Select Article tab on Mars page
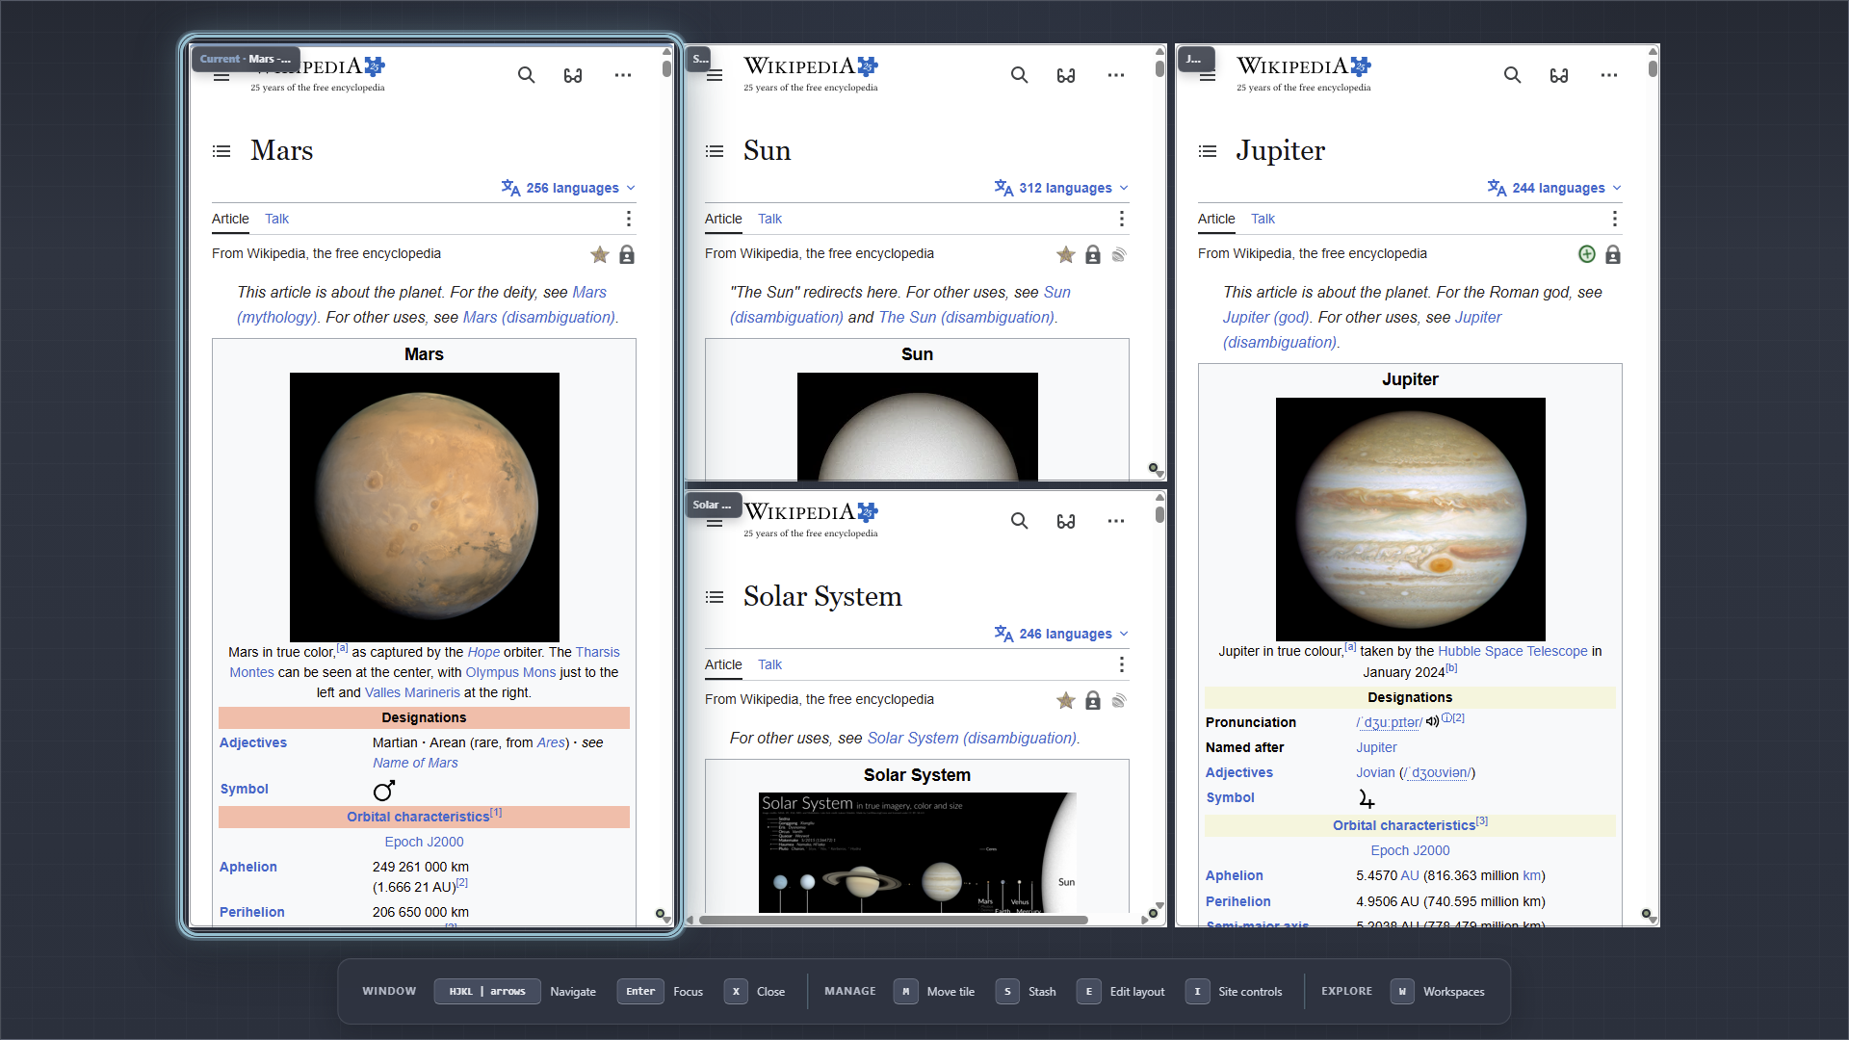 click(230, 219)
